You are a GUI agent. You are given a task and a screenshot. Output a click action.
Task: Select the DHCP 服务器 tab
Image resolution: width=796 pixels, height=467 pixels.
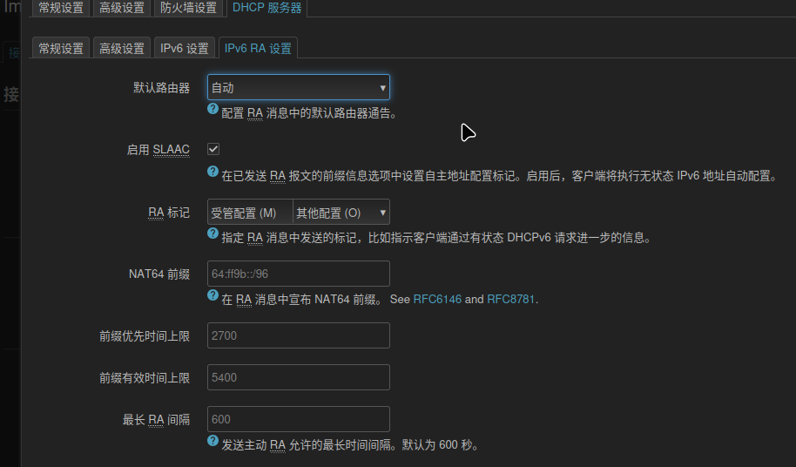[x=267, y=8]
